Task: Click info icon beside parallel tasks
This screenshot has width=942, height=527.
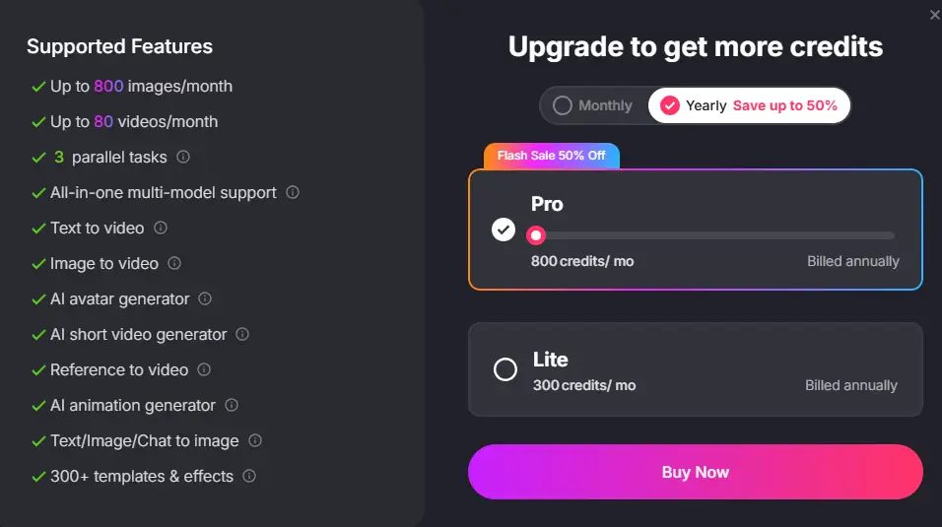Action: (183, 157)
